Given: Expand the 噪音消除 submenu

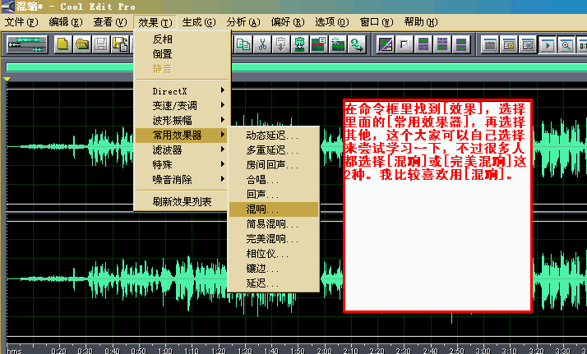Looking at the screenshot, I should [x=182, y=179].
